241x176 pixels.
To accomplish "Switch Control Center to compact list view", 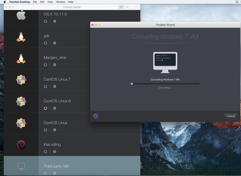I will [127, 7].
